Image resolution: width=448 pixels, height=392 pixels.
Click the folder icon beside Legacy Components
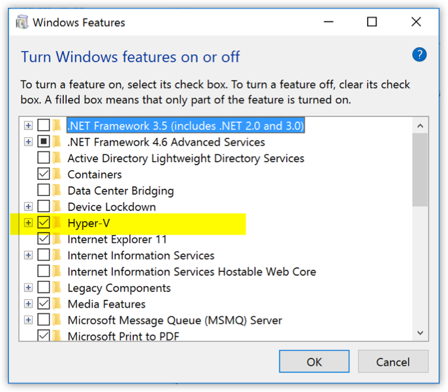(57, 288)
